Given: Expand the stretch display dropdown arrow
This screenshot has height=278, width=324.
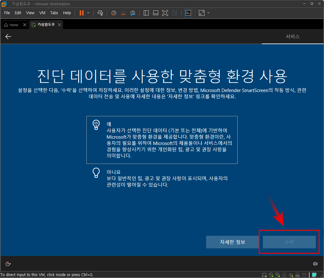Looking at the screenshot, I should tap(208, 13).
